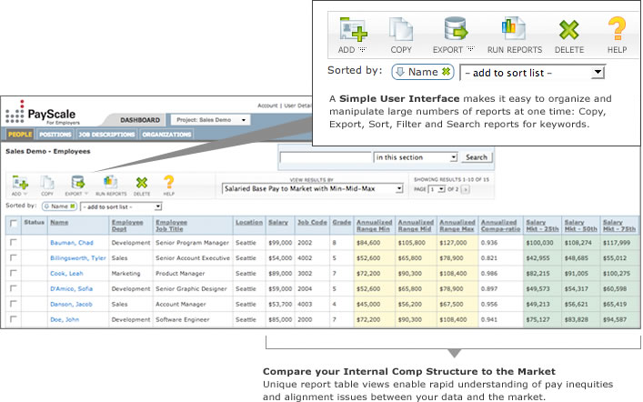Click the enlarged ADD icon in the callout
Viewport: 643px width, 402px height.
(x=353, y=29)
